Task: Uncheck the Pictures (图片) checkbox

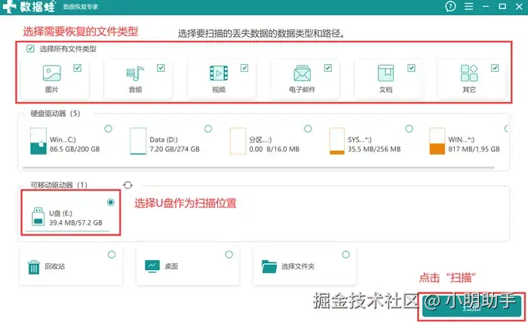Action: click(78, 68)
